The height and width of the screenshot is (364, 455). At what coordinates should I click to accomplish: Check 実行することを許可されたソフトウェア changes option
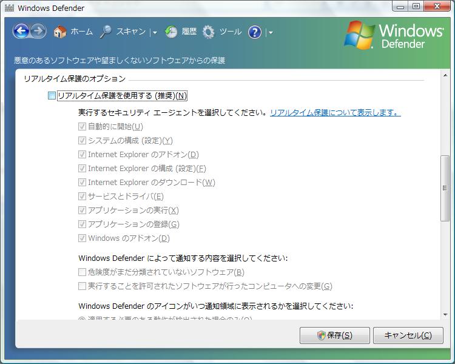[82, 286]
